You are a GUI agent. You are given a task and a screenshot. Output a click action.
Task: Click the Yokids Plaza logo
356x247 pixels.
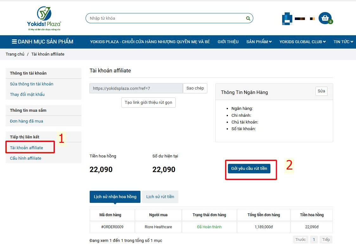point(44,18)
